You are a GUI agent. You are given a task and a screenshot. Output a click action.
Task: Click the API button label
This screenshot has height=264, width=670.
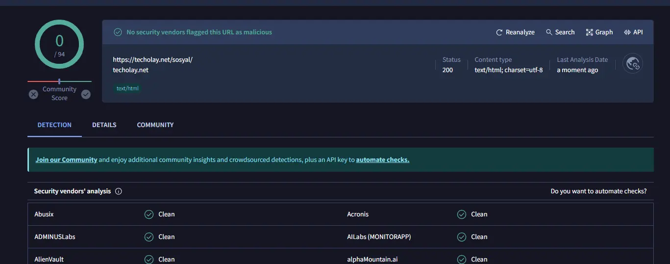tap(638, 32)
